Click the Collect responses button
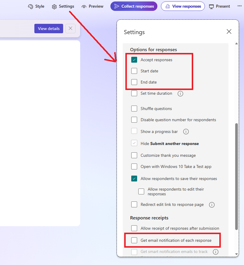244x265 pixels. click(134, 6)
